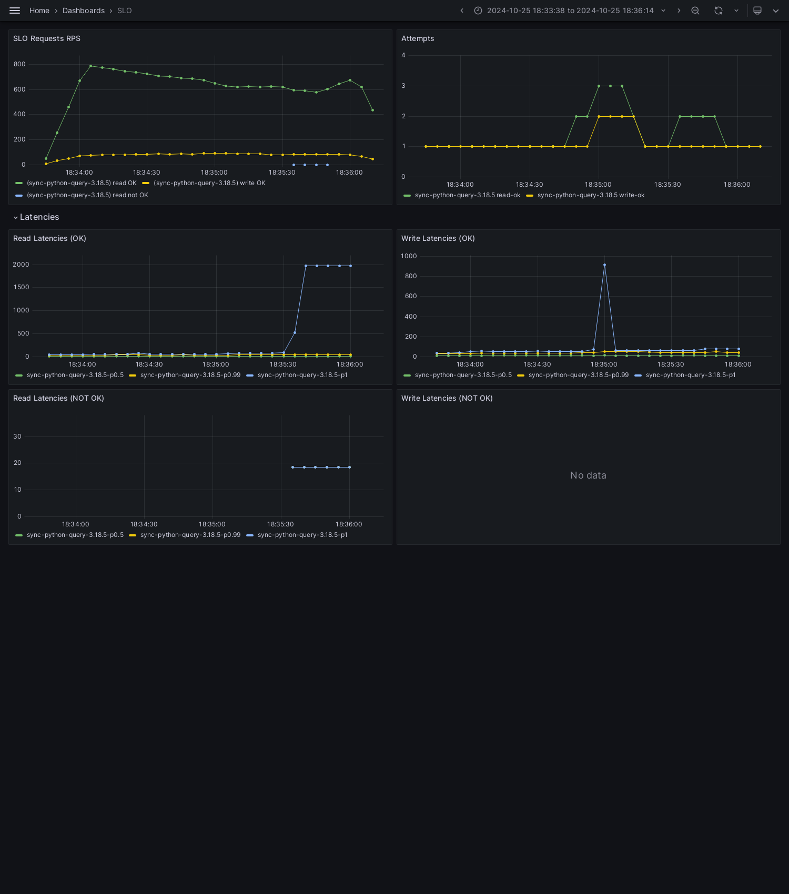Screen dimensions: 789x894
Task: Click the clock icon in time picker
Action: coord(478,11)
